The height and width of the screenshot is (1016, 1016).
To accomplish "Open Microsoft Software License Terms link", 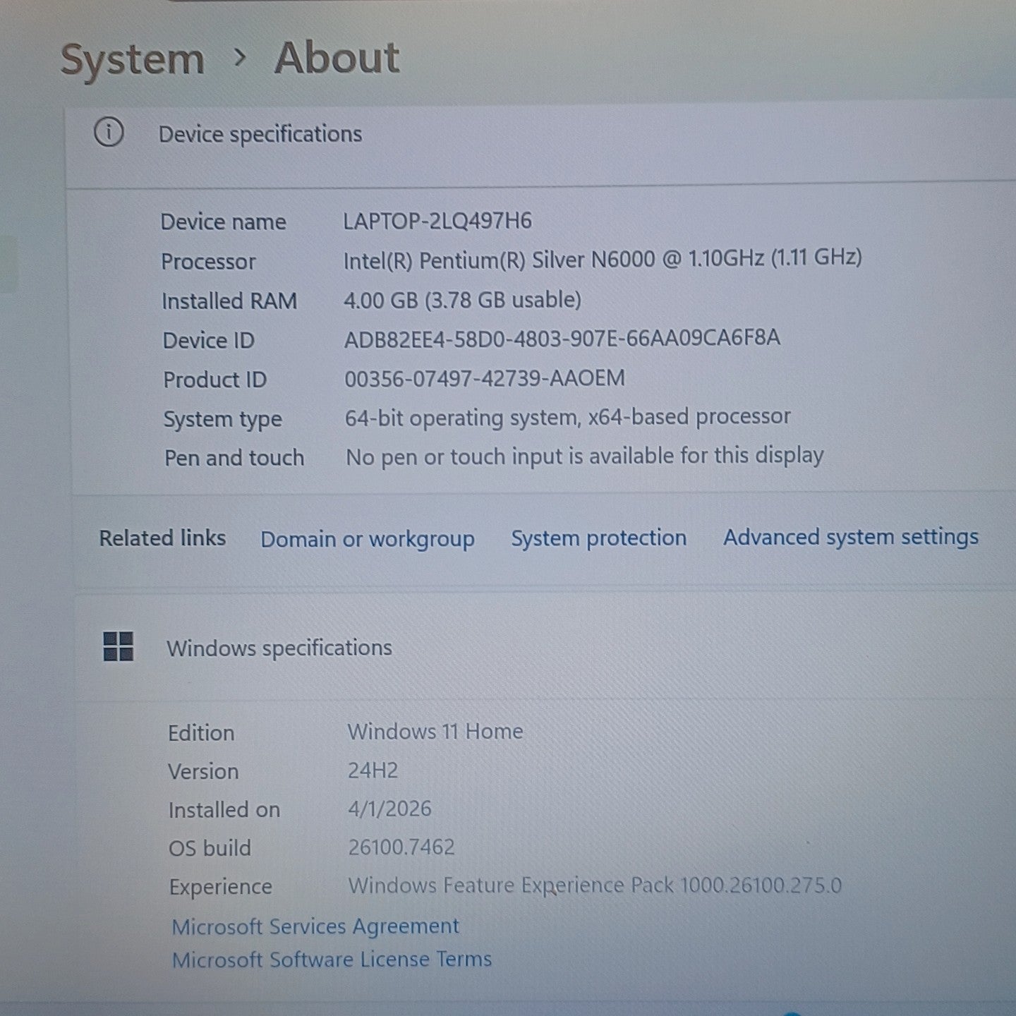I will [332, 960].
